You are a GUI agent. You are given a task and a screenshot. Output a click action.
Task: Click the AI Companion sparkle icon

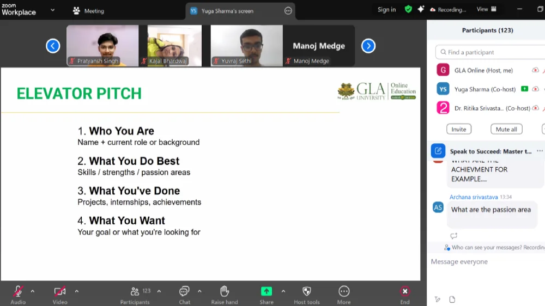(x=421, y=9)
